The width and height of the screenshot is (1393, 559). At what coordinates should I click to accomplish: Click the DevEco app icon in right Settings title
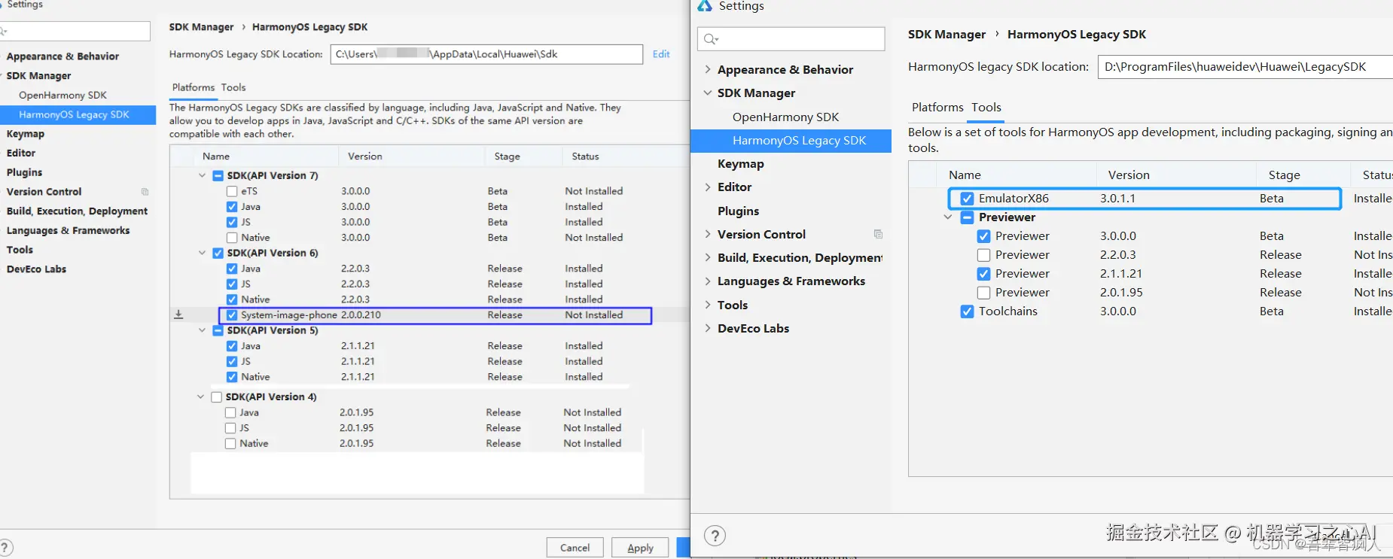(705, 6)
